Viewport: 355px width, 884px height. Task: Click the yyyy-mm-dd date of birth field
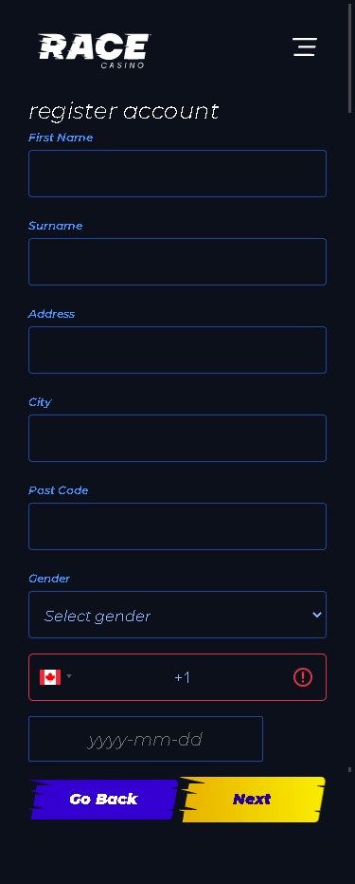(x=146, y=739)
